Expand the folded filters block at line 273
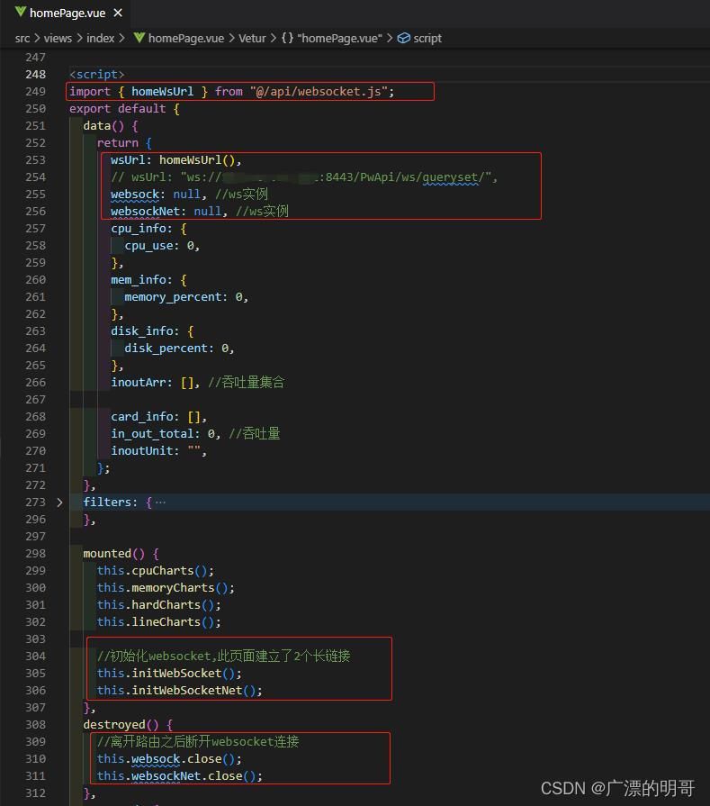The image size is (710, 806). tap(60, 502)
